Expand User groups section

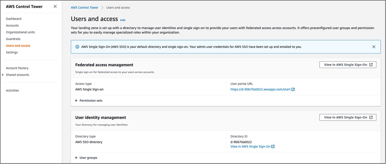pyautogui.click(x=86, y=157)
